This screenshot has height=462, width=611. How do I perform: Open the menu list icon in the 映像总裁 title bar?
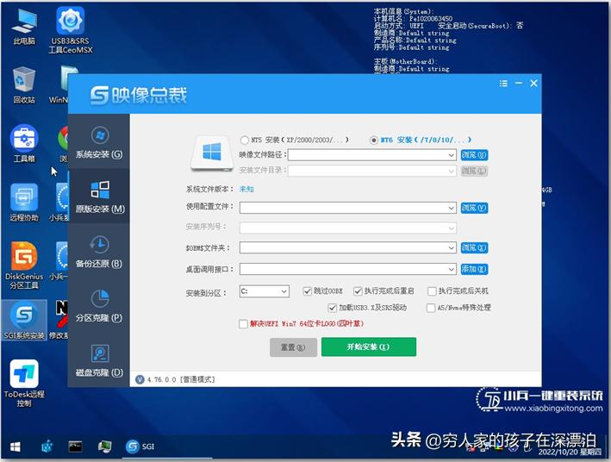(503, 83)
